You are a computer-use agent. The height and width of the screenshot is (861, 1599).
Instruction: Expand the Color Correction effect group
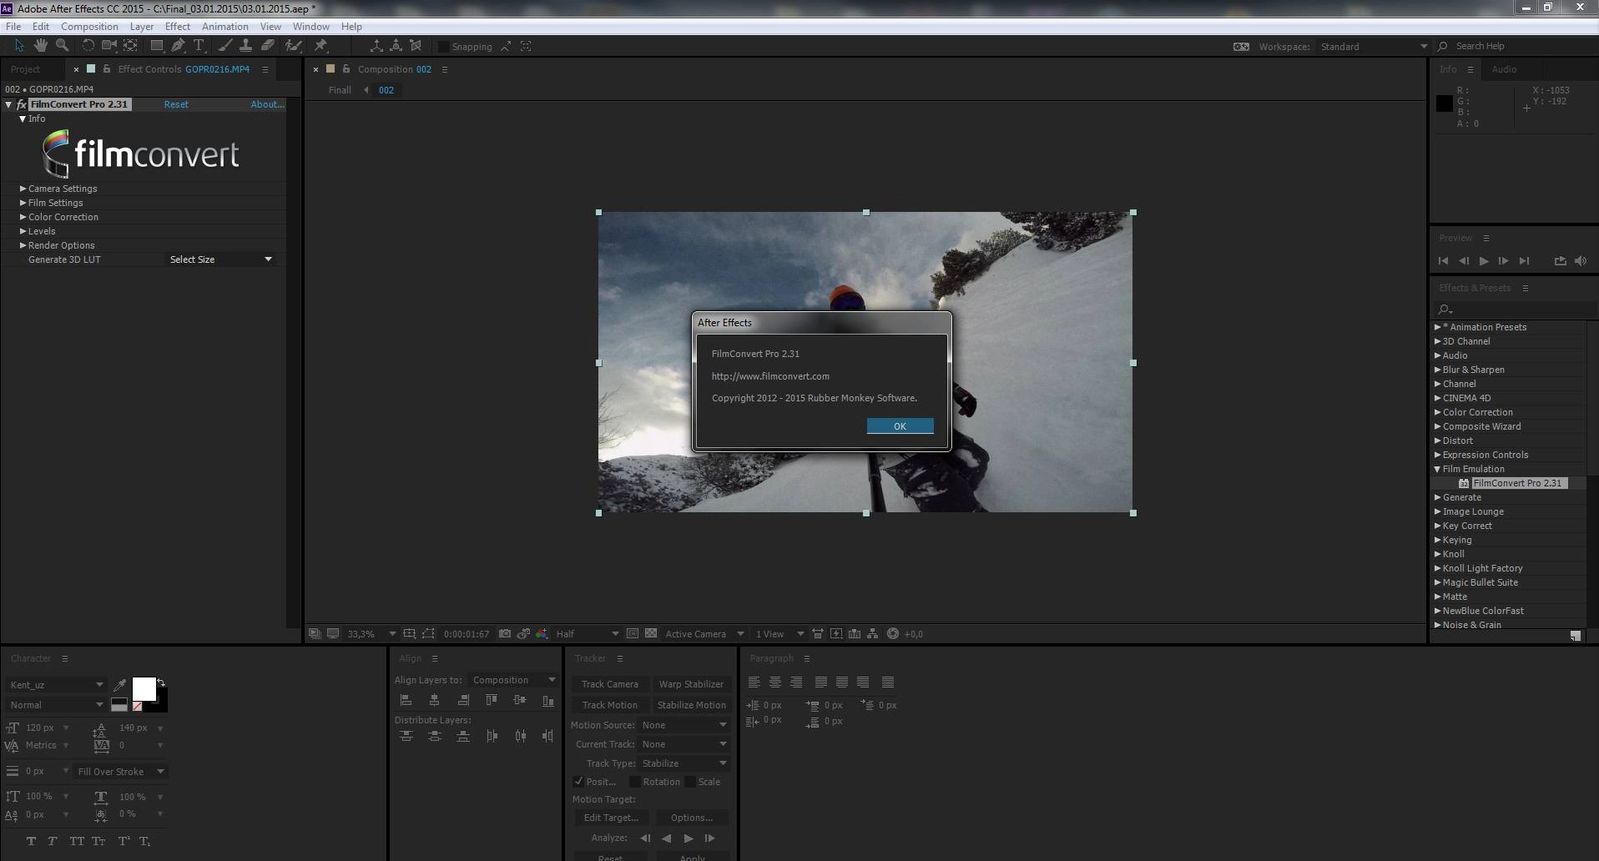23,217
